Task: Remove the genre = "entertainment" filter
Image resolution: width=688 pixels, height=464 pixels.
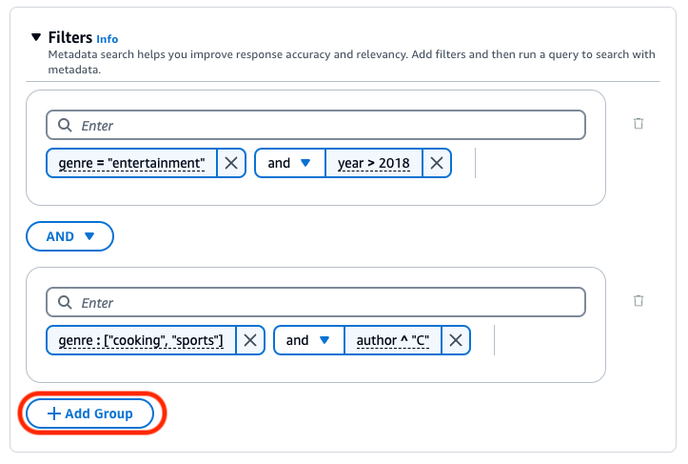Action: coord(231,163)
